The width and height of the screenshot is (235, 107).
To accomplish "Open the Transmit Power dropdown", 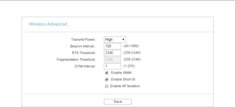I will [x=115, y=40].
